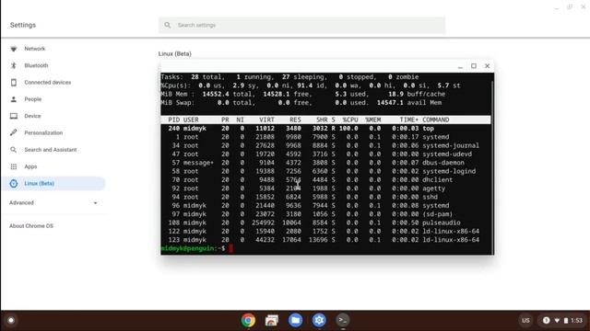Screen dimensions: 590x331
Task: Maximize the terminal window
Action: tap(474, 66)
